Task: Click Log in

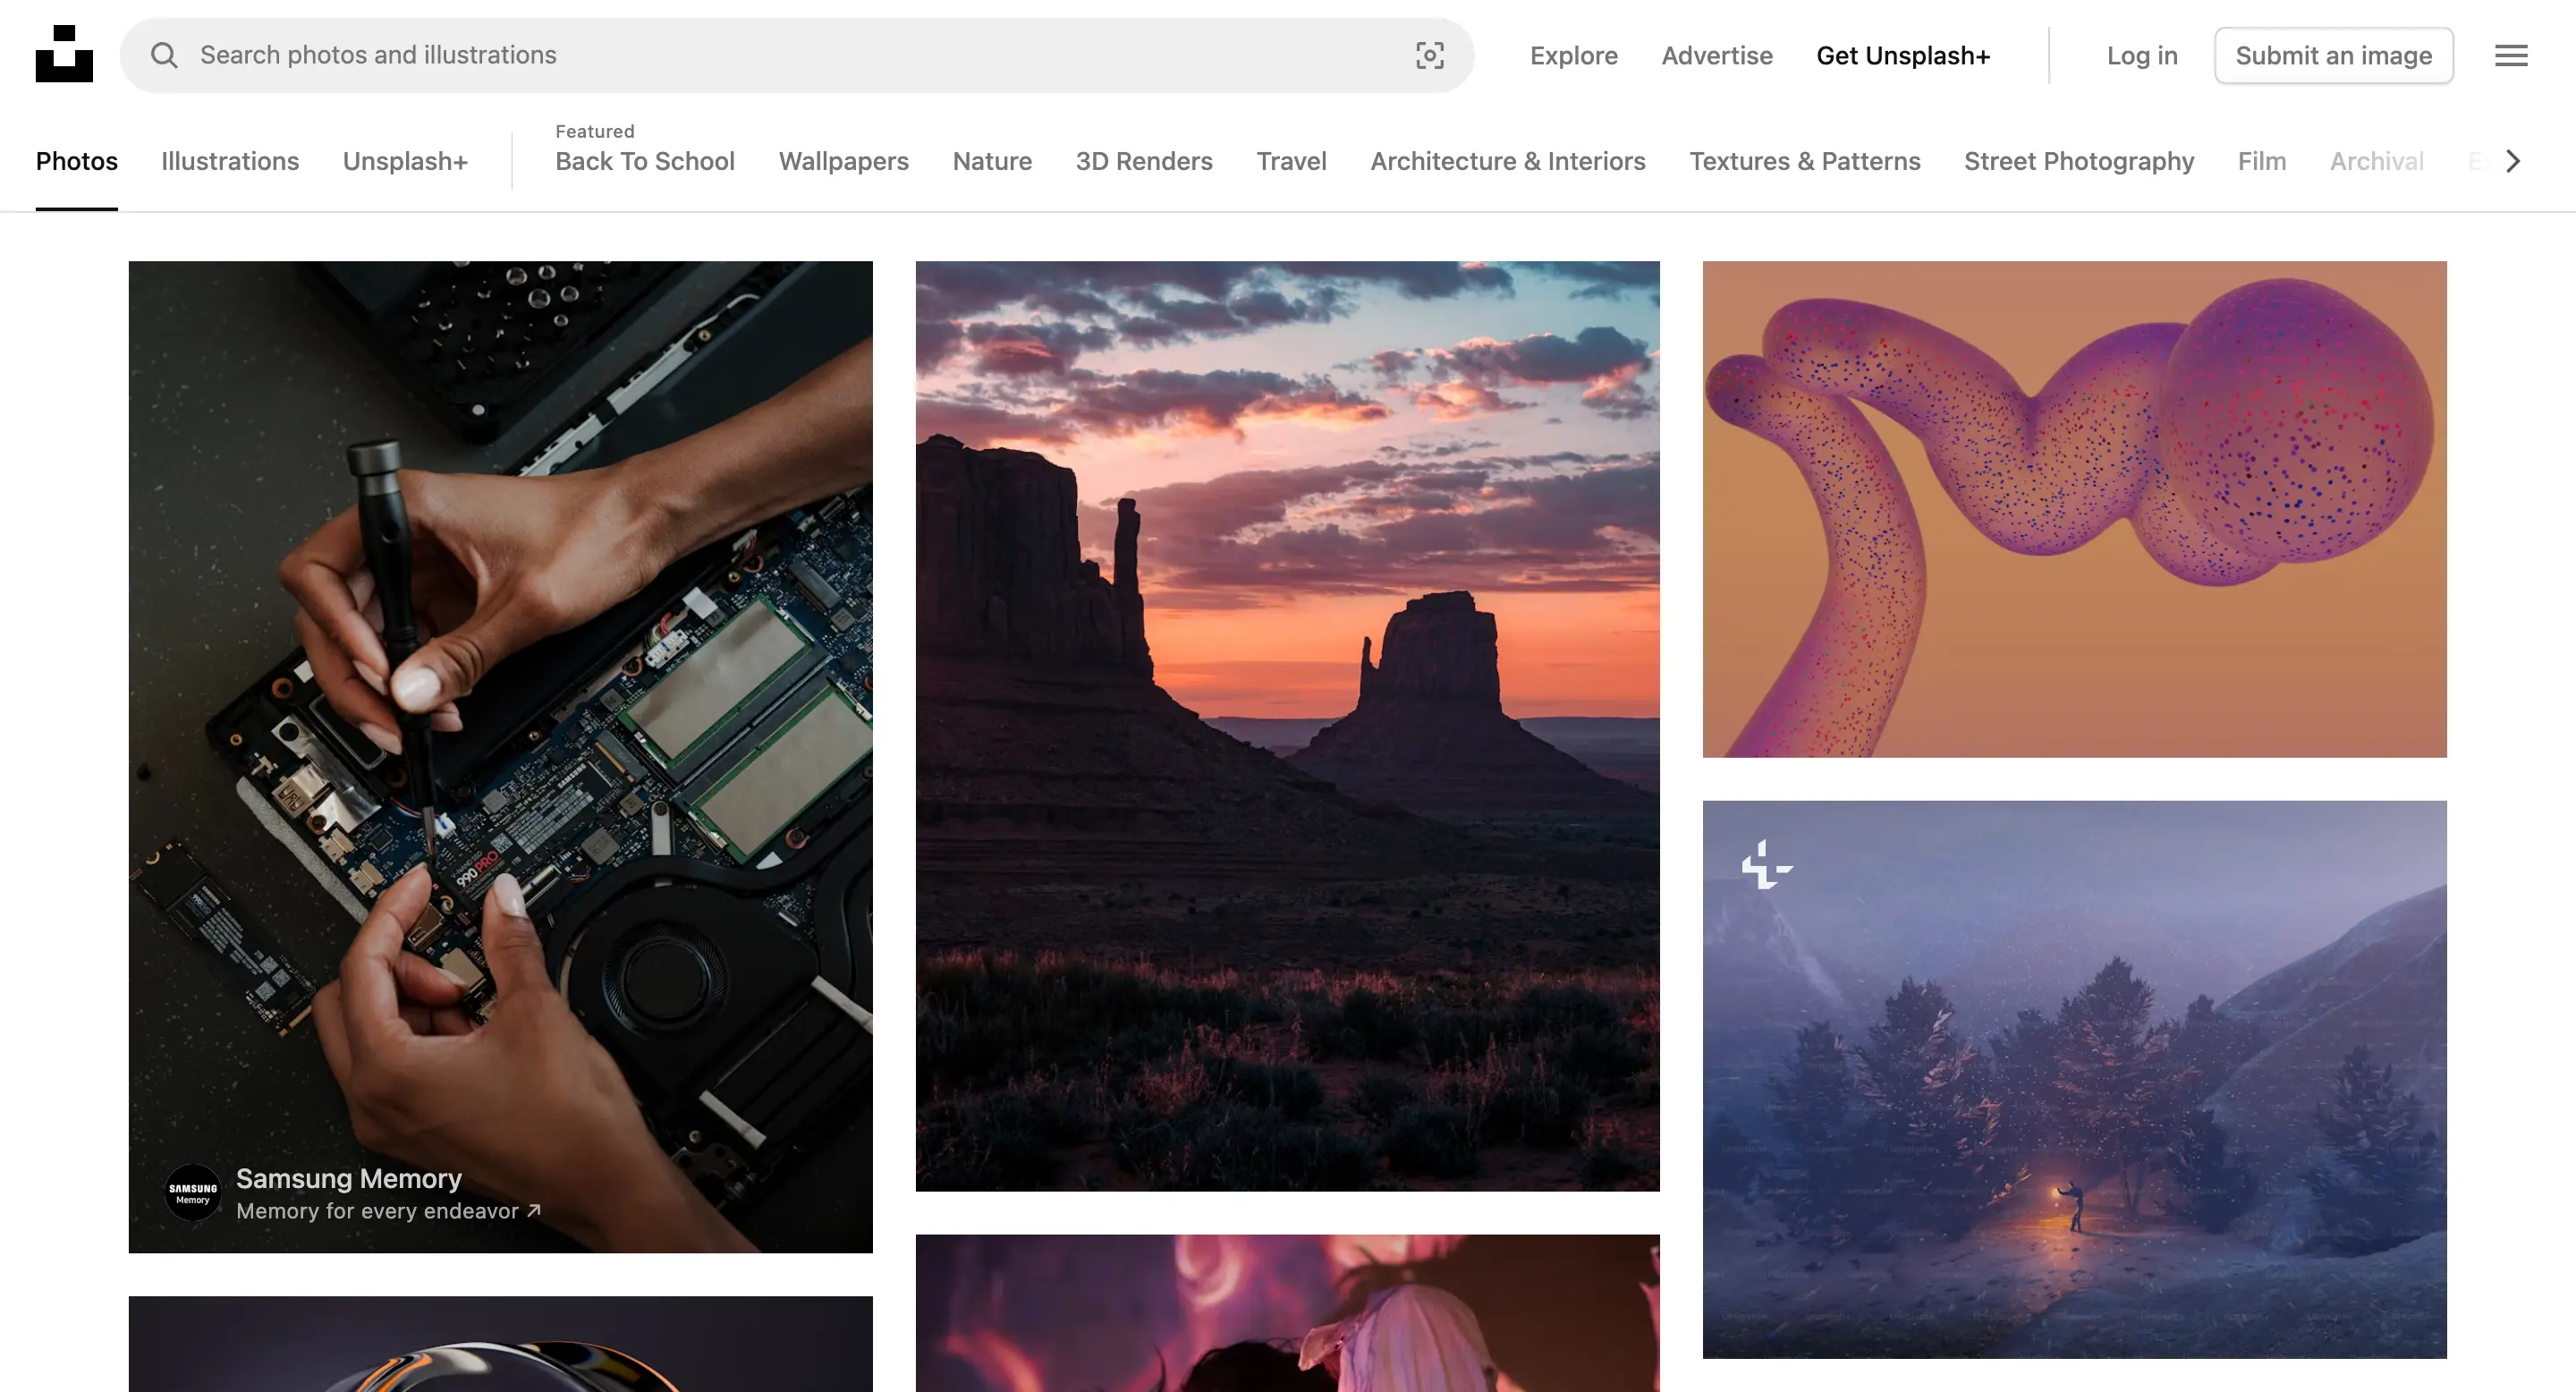Action: (2142, 55)
